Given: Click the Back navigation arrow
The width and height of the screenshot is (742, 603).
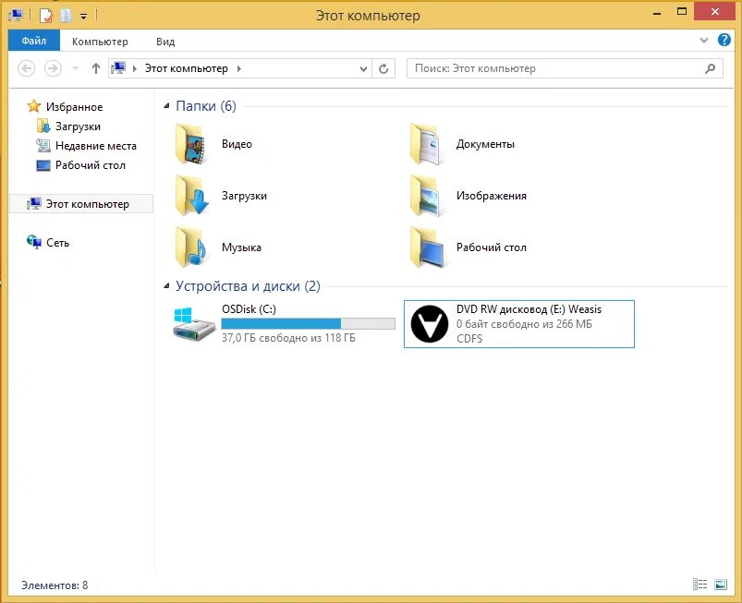Looking at the screenshot, I should coord(27,68).
